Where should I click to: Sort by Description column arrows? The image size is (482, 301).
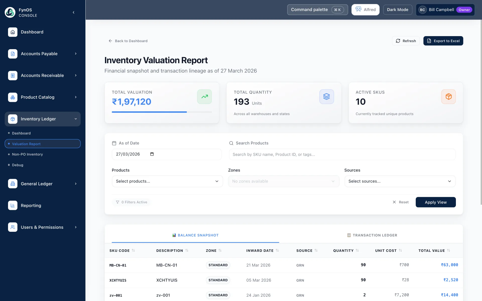pyautogui.click(x=187, y=250)
